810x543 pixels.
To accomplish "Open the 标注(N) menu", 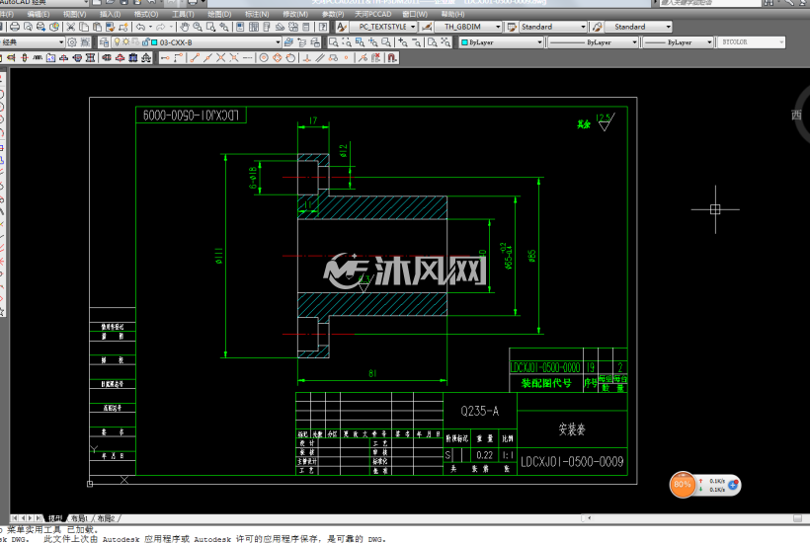I will [x=257, y=14].
